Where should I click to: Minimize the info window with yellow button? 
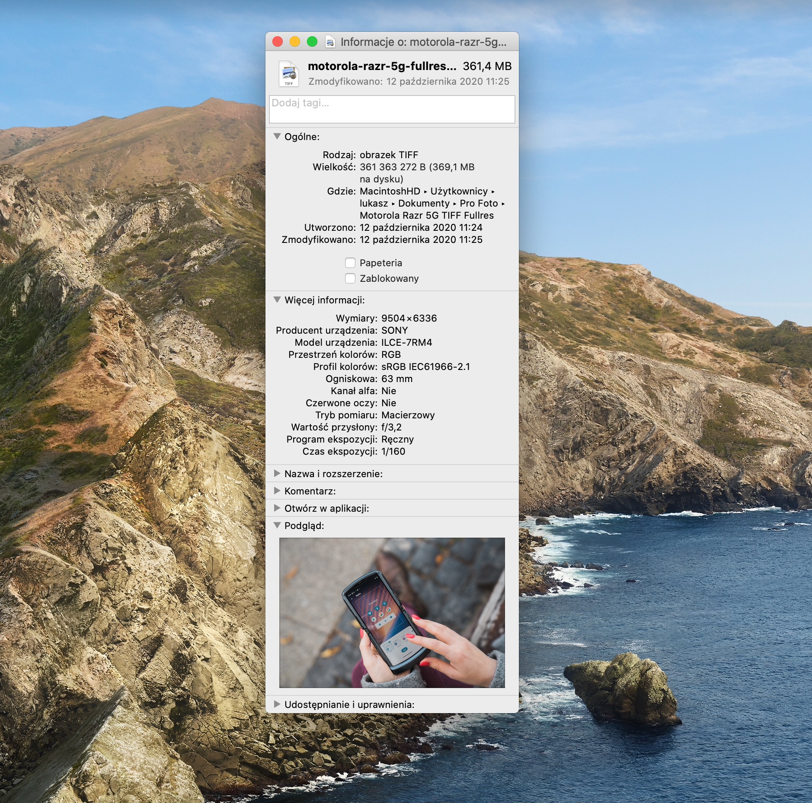coord(295,42)
